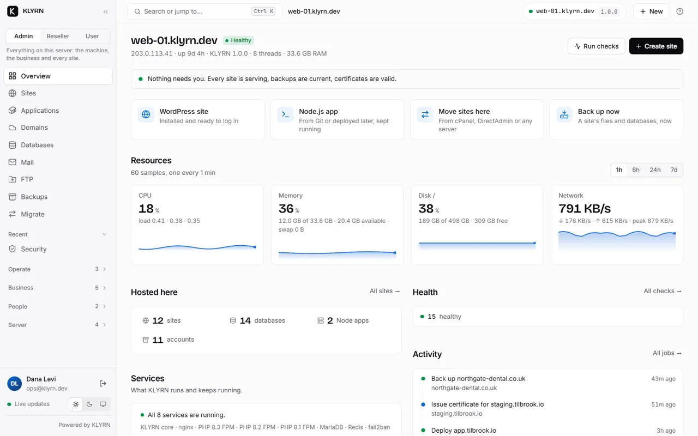Open the New dropdown button

pyautogui.click(x=651, y=11)
